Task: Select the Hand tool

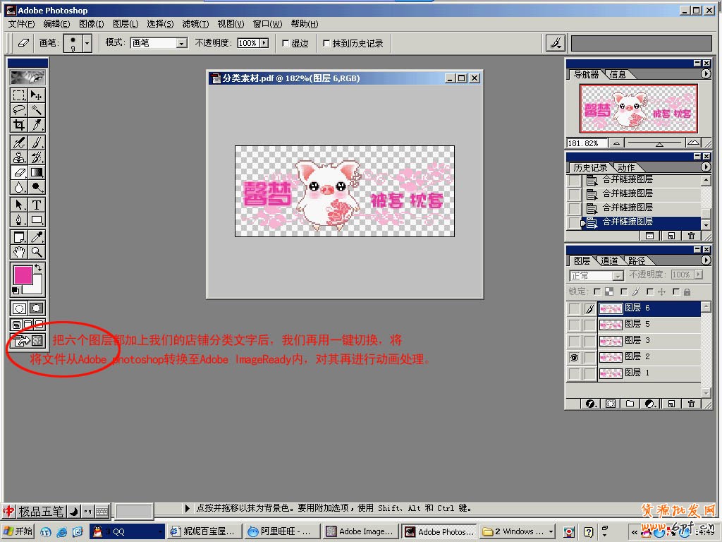Action: (x=19, y=252)
